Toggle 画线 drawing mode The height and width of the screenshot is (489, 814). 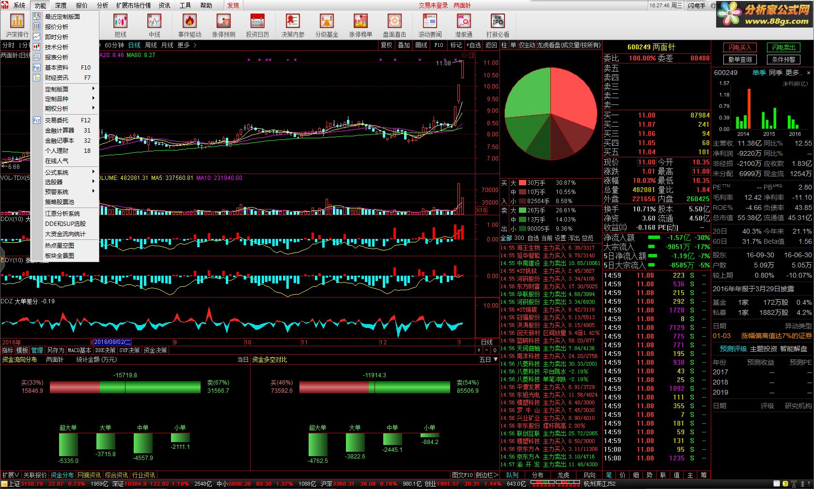pyautogui.click(x=421, y=45)
